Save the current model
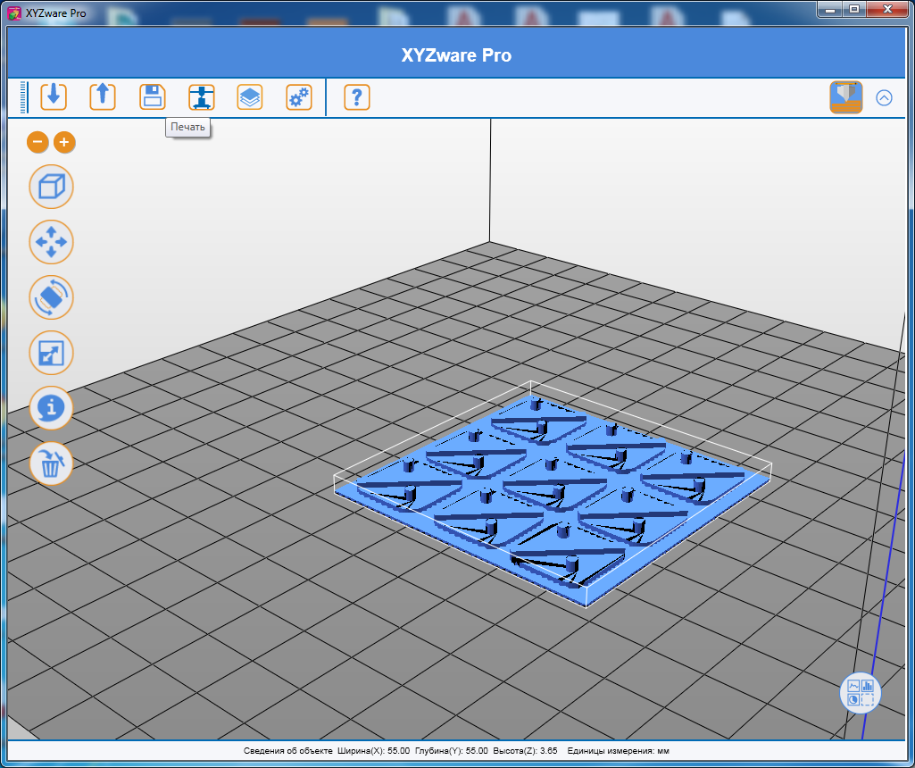Image resolution: width=915 pixels, height=768 pixels. point(152,97)
